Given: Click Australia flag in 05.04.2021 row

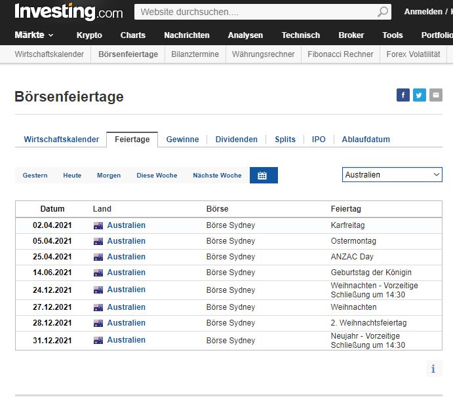Looking at the screenshot, I should pyautogui.click(x=98, y=241).
